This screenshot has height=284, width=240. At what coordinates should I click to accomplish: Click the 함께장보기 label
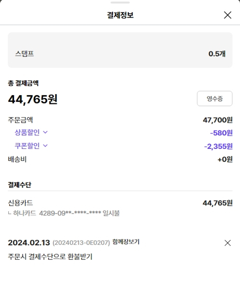coord(126,242)
